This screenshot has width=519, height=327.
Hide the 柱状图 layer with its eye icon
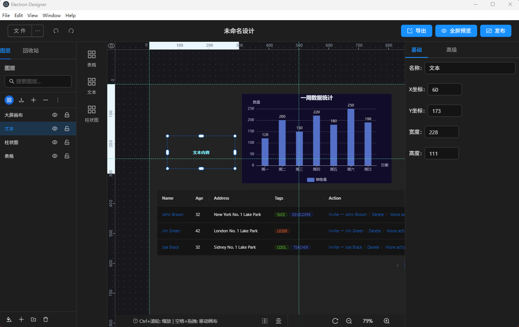55,142
